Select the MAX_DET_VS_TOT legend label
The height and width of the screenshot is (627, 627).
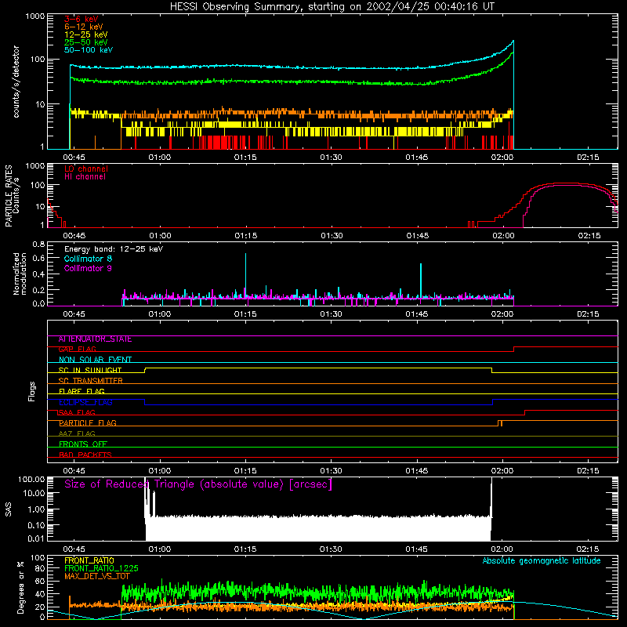[97, 576]
